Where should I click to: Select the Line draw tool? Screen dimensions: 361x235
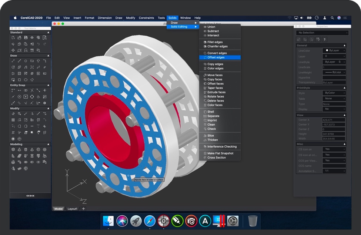(x=13, y=61)
